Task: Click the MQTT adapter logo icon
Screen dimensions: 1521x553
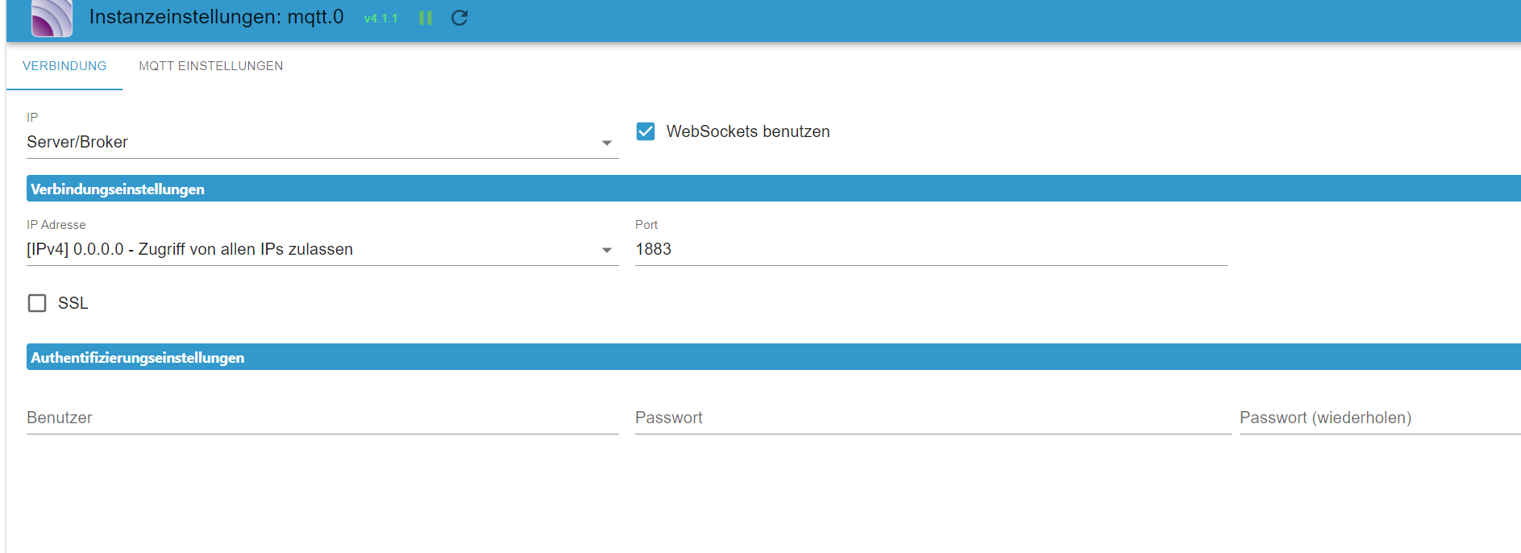Action: [52, 18]
